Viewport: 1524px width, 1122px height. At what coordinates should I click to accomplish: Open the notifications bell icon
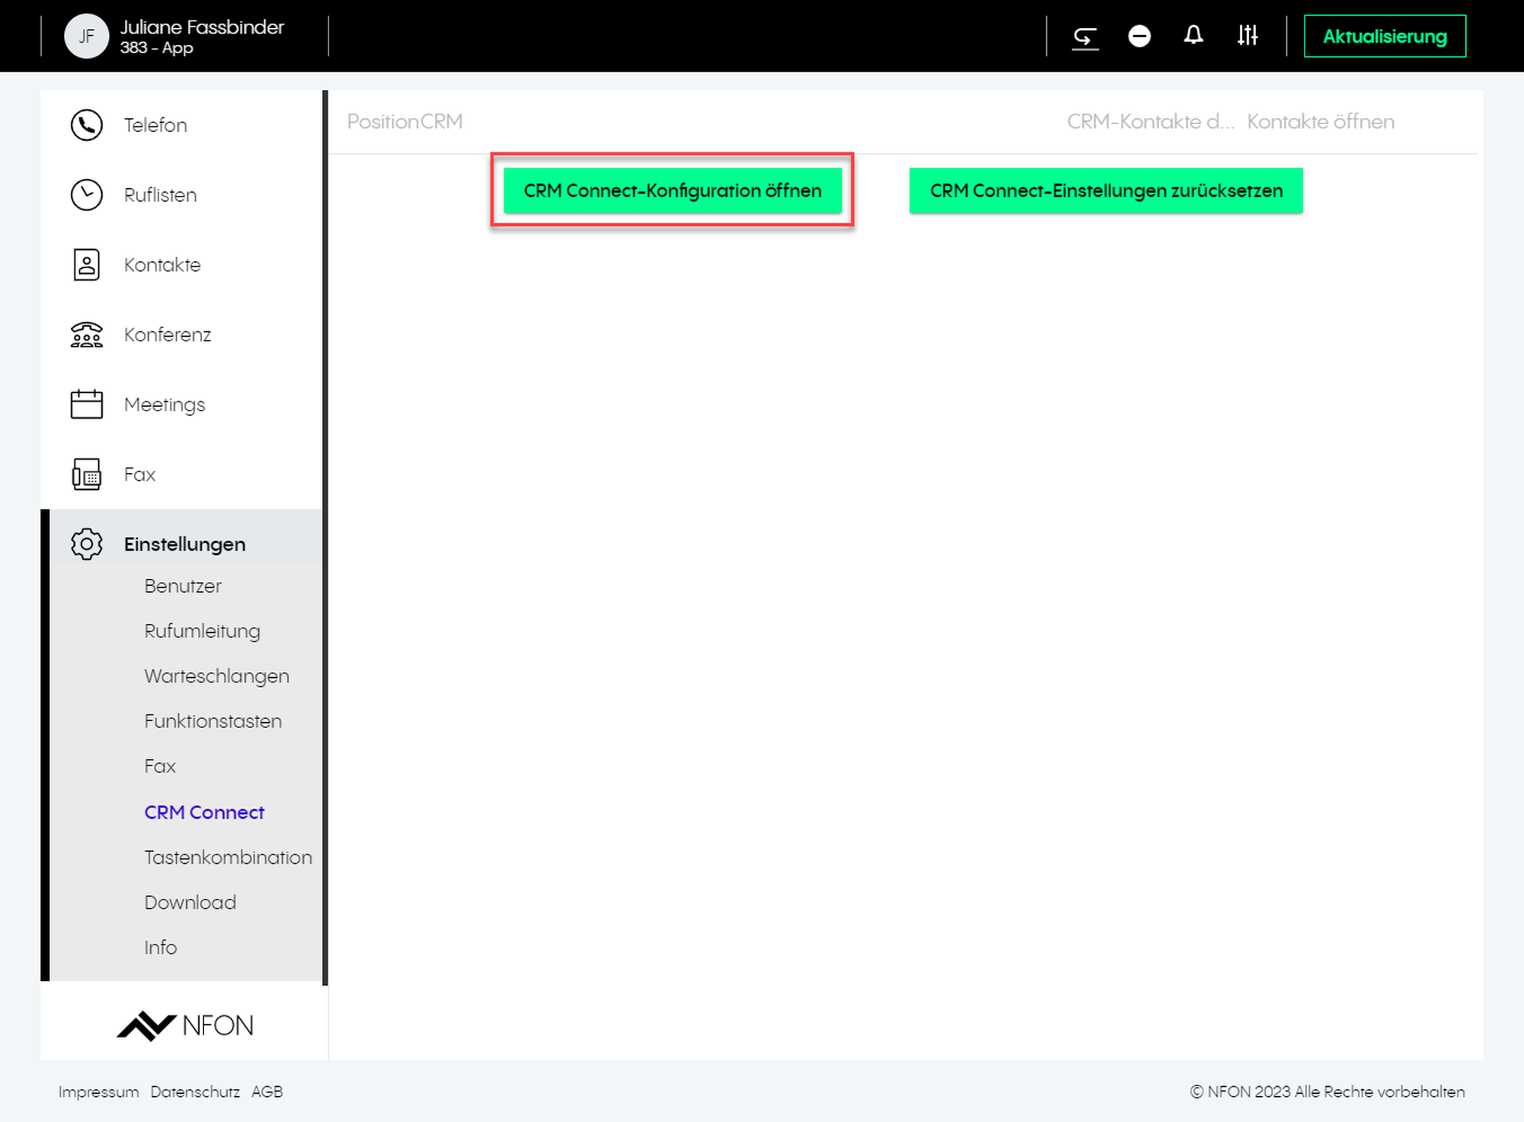tap(1193, 36)
